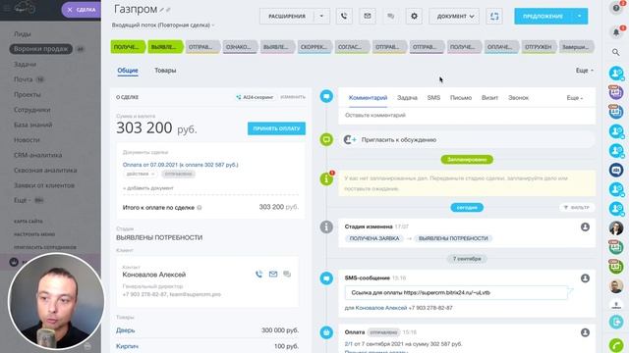
Task: Click green phone dial icon at bottom right
Action: coord(616,344)
